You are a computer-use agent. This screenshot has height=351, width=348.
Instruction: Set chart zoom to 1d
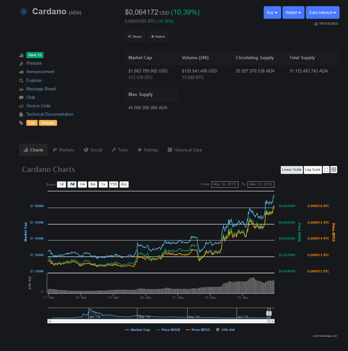pos(61,184)
